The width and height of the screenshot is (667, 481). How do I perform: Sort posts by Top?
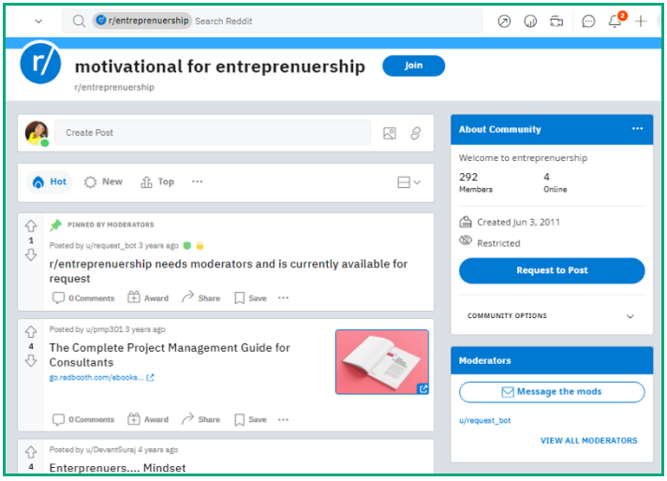pyautogui.click(x=157, y=182)
